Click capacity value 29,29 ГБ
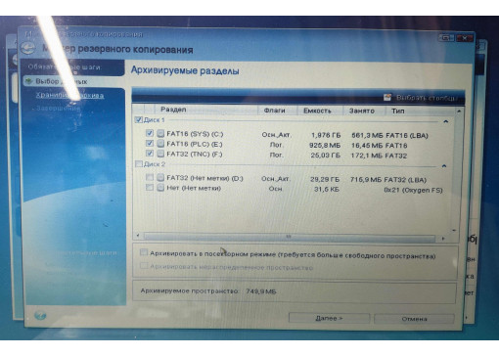 [x=325, y=179]
